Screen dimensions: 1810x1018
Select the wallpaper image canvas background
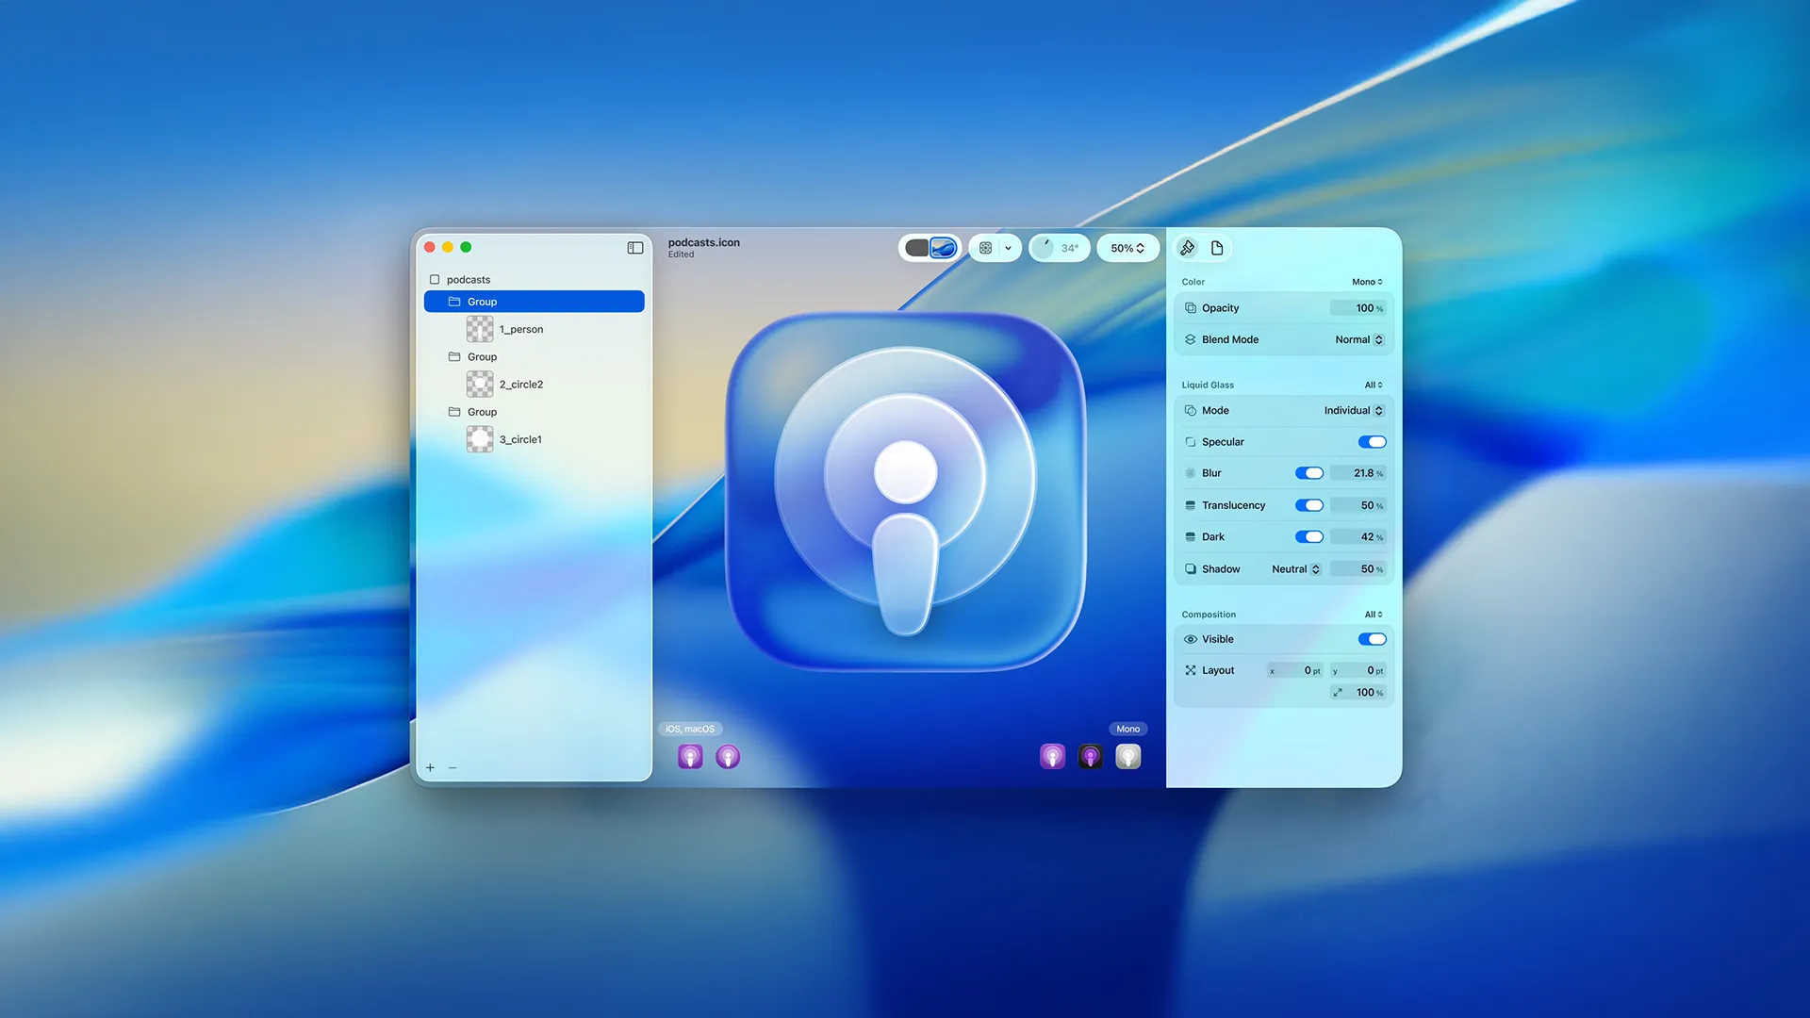pyautogui.click(x=944, y=248)
